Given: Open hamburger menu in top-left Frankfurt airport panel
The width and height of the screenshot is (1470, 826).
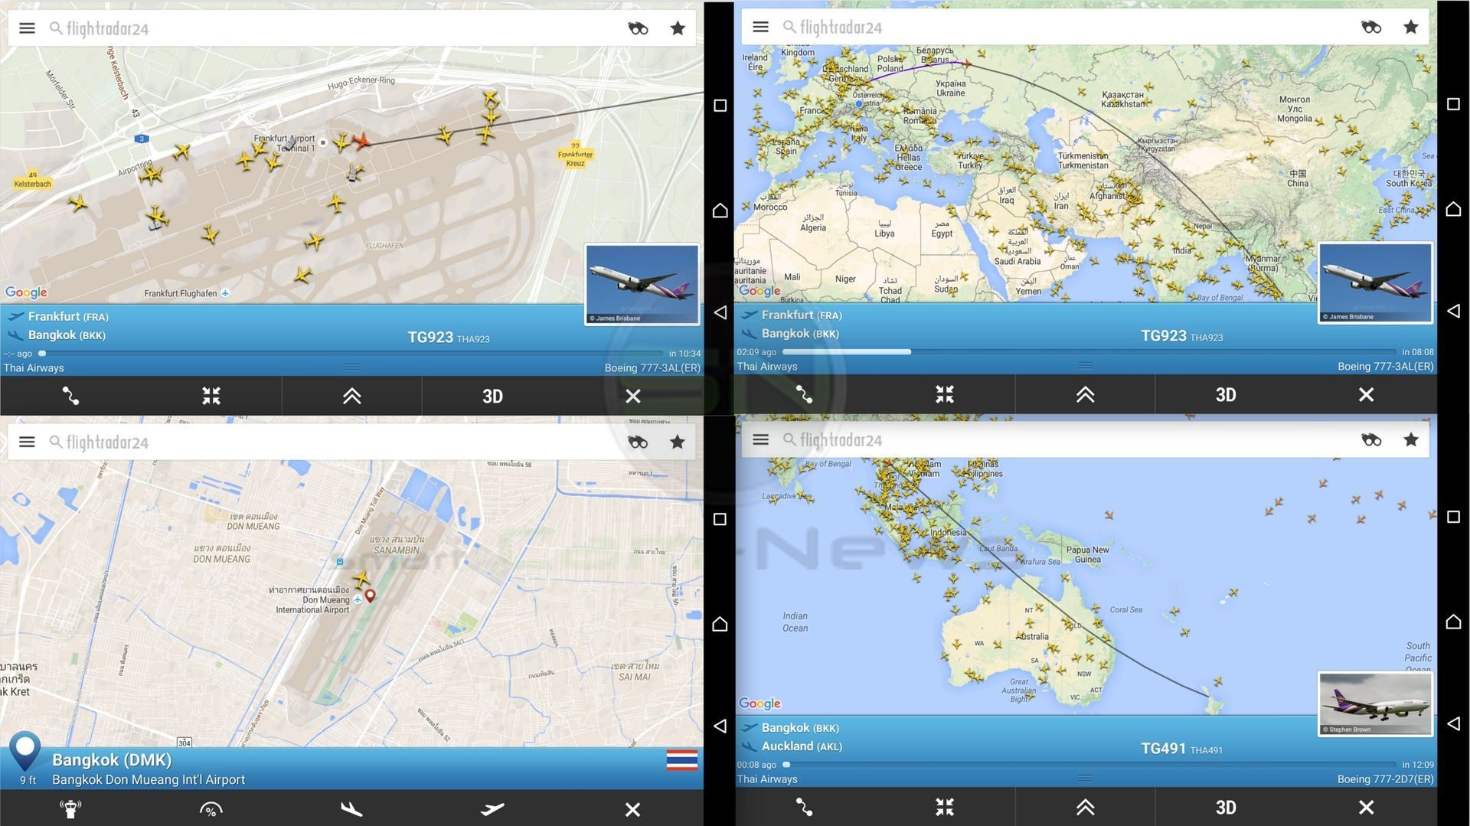Looking at the screenshot, I should tap(27, 28).
